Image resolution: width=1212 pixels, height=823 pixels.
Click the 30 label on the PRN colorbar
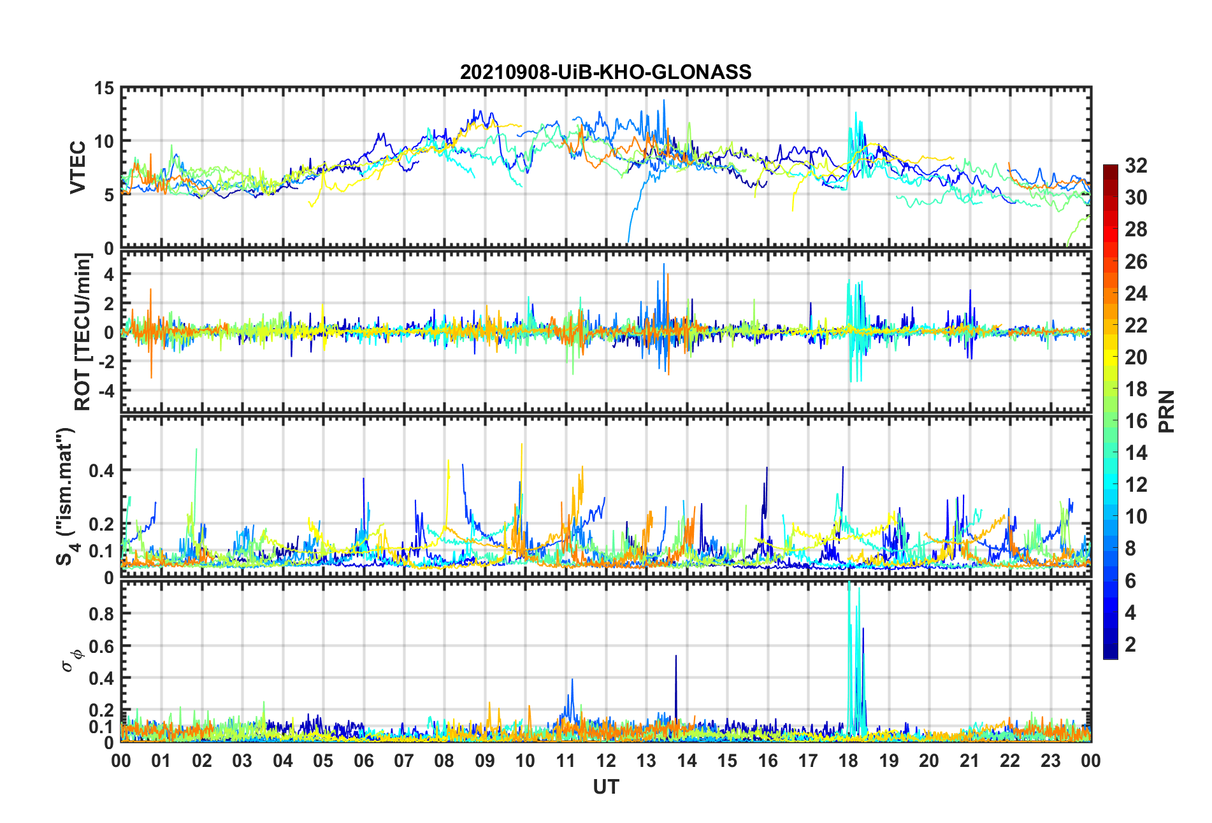(1136, 197)
